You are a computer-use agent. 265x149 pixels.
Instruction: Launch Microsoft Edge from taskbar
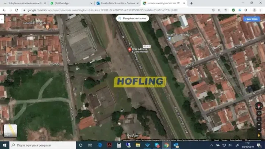click(100, 145)
